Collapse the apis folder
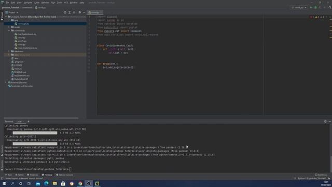Image resolution: width=332 pixels, height=187 pixels. coord(9,20)
